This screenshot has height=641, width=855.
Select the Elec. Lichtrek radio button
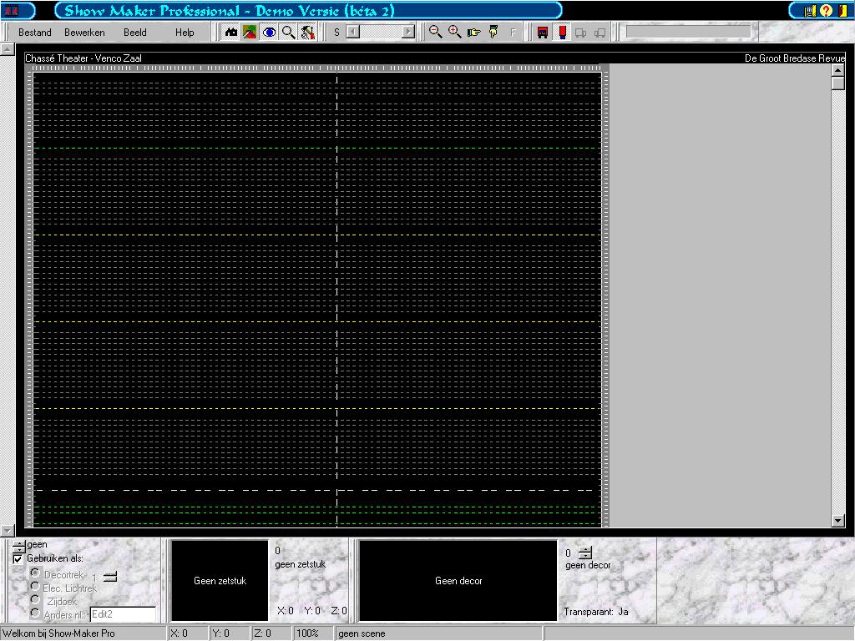click(35, 587)
